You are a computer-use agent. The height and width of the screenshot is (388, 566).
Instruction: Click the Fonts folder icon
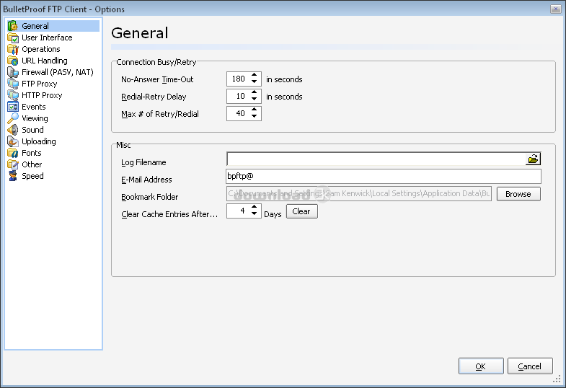[x=13, y=153]
